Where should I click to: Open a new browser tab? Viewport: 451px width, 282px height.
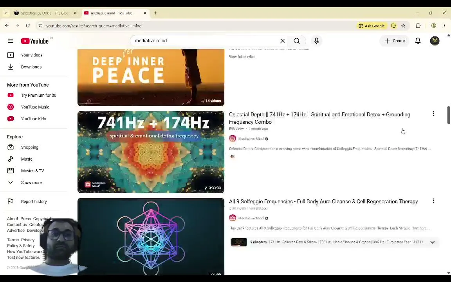click(x=155, y=13)
